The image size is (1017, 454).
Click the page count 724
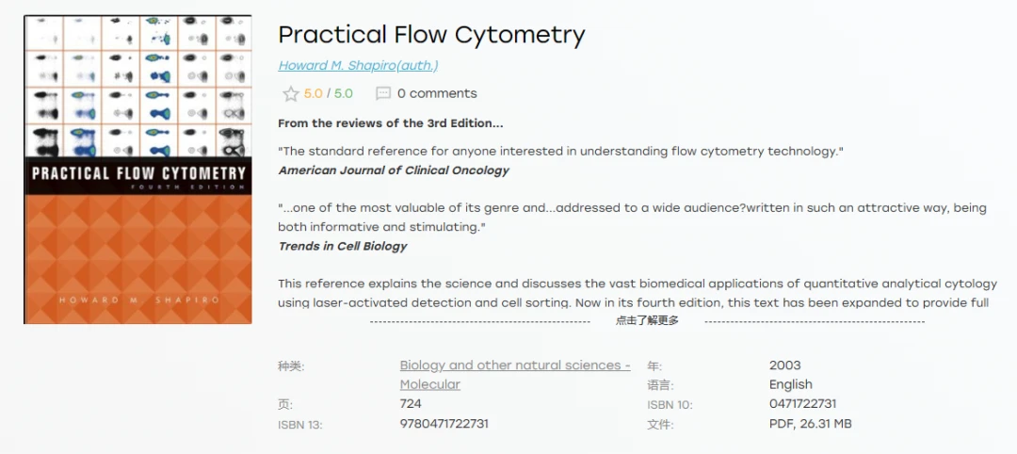pyautogui.click(x=411, y=403)
